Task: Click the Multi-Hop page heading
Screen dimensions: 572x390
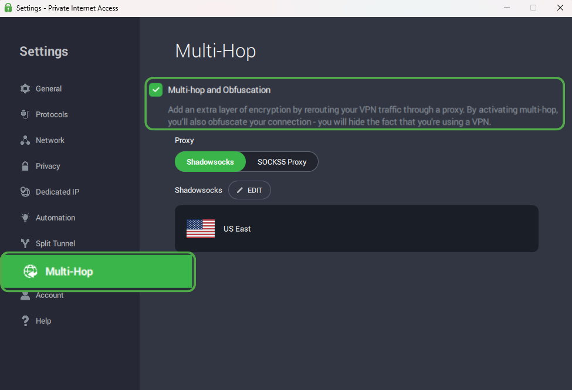Action: click(x=215, y=50)
